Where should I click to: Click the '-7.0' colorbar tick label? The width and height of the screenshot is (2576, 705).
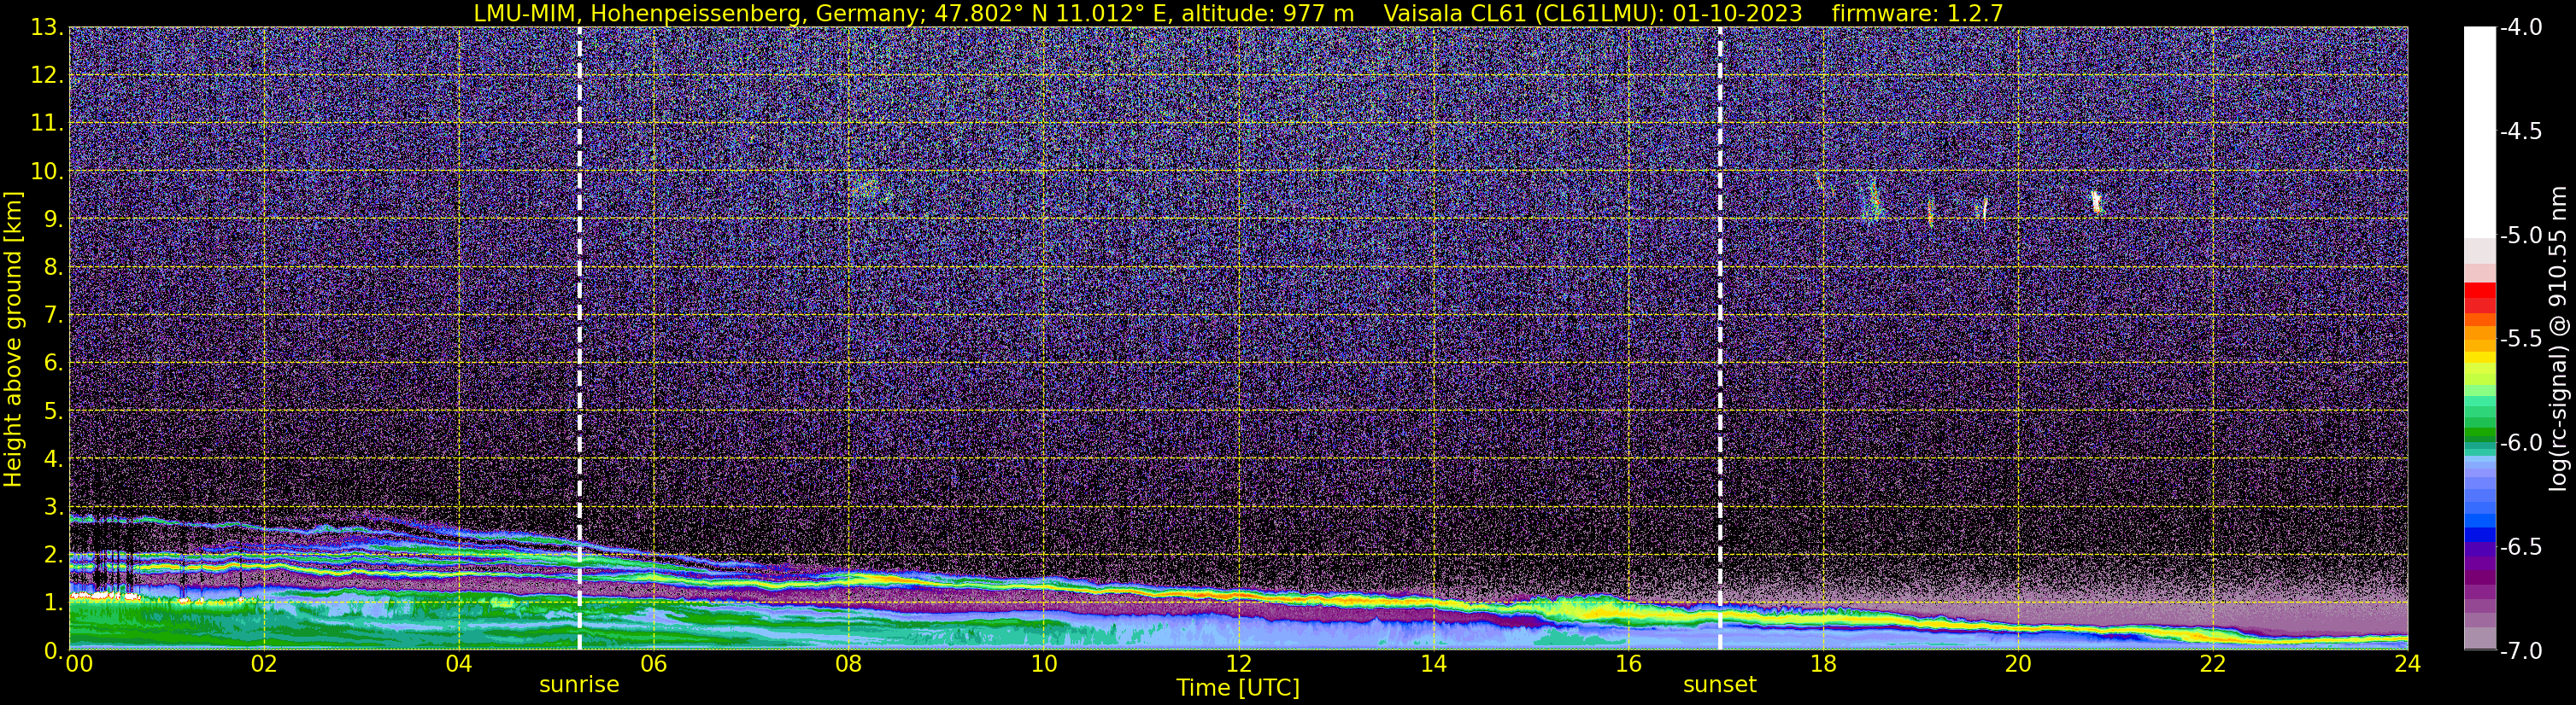click(x=2520, y=650)
